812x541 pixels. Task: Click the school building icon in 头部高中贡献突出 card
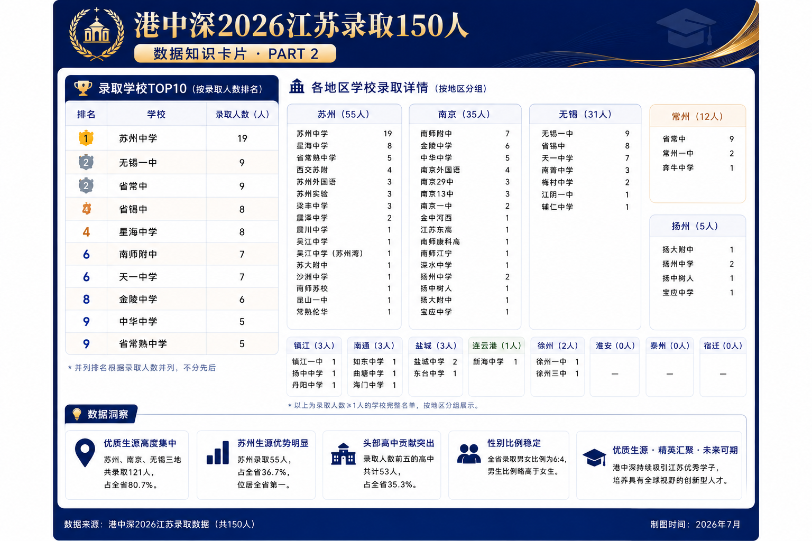[x=343, y=453]
